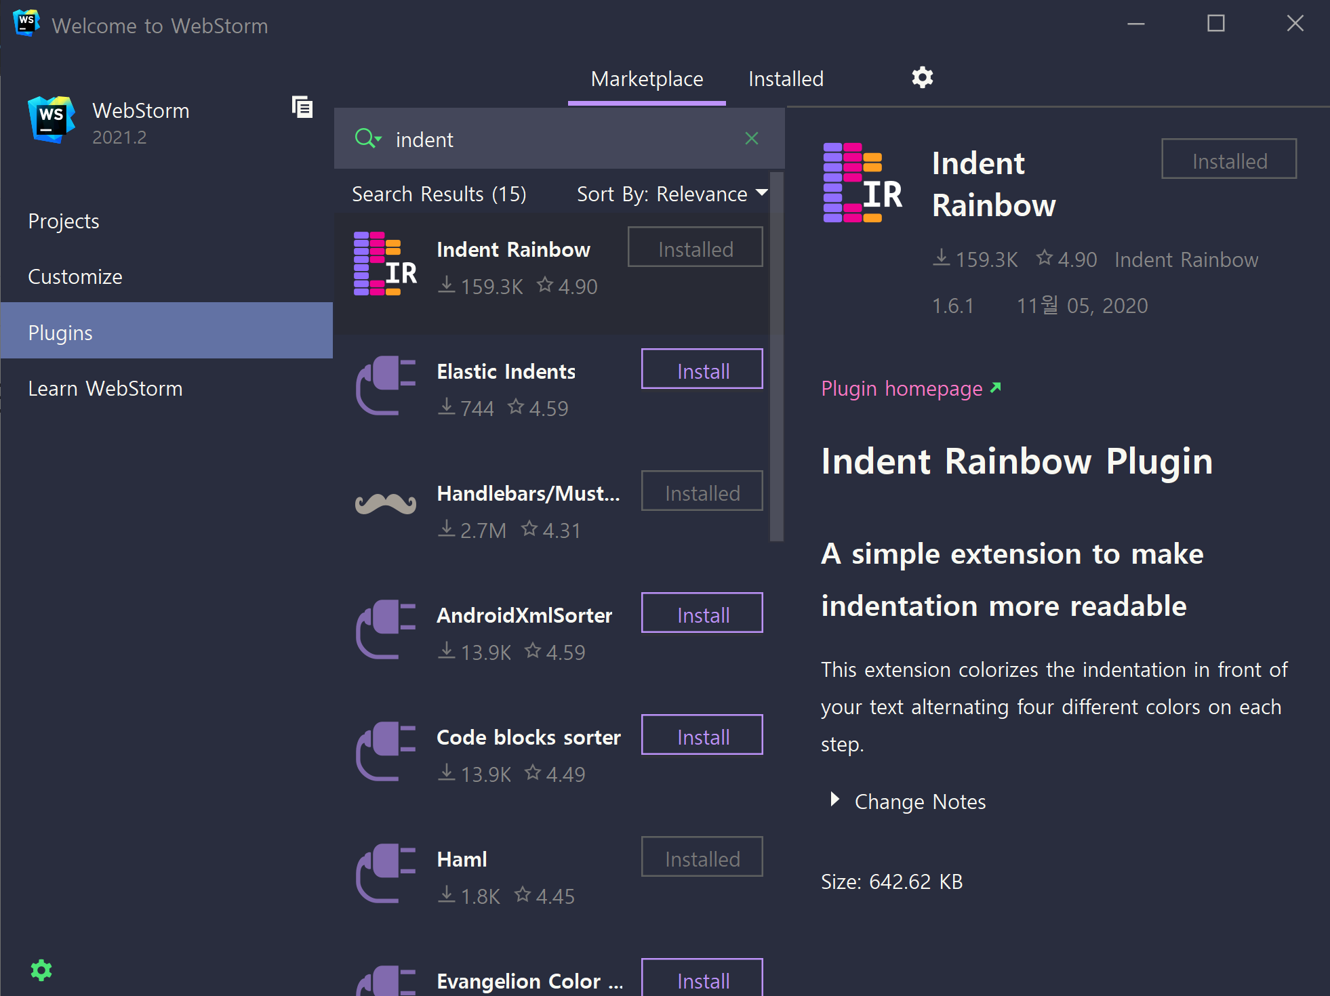
Task: Click the green options gear at bottom left
Action: [41, 970]
